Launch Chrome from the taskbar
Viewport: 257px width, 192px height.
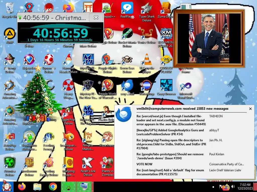[53, 186]
